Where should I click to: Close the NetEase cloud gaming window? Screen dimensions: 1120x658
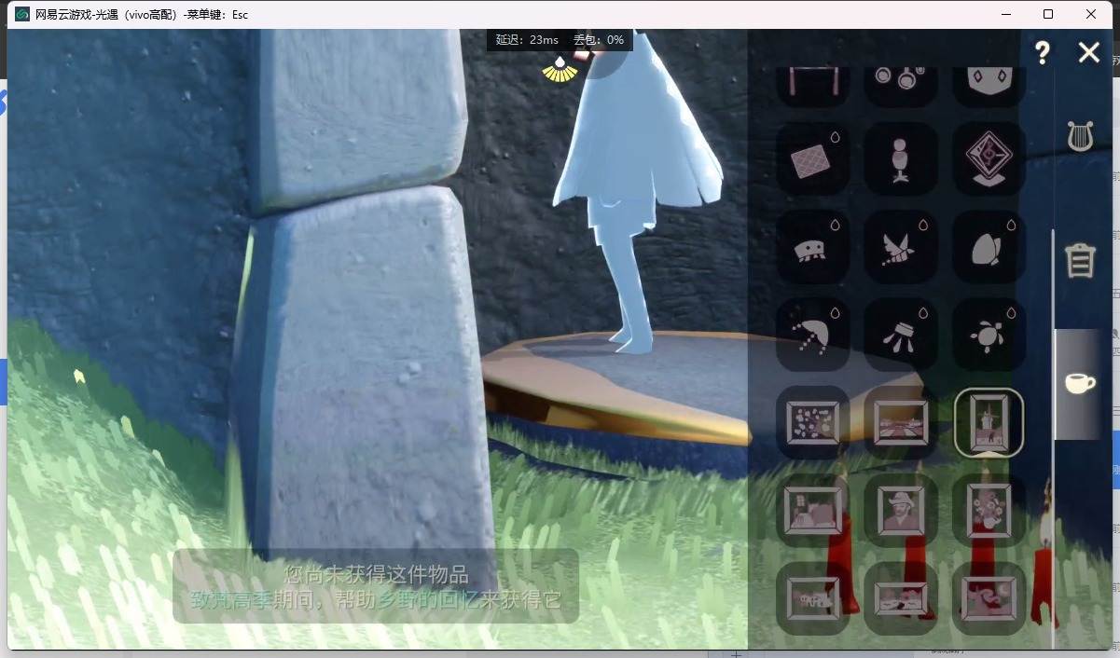click(x=1091, y=14)
